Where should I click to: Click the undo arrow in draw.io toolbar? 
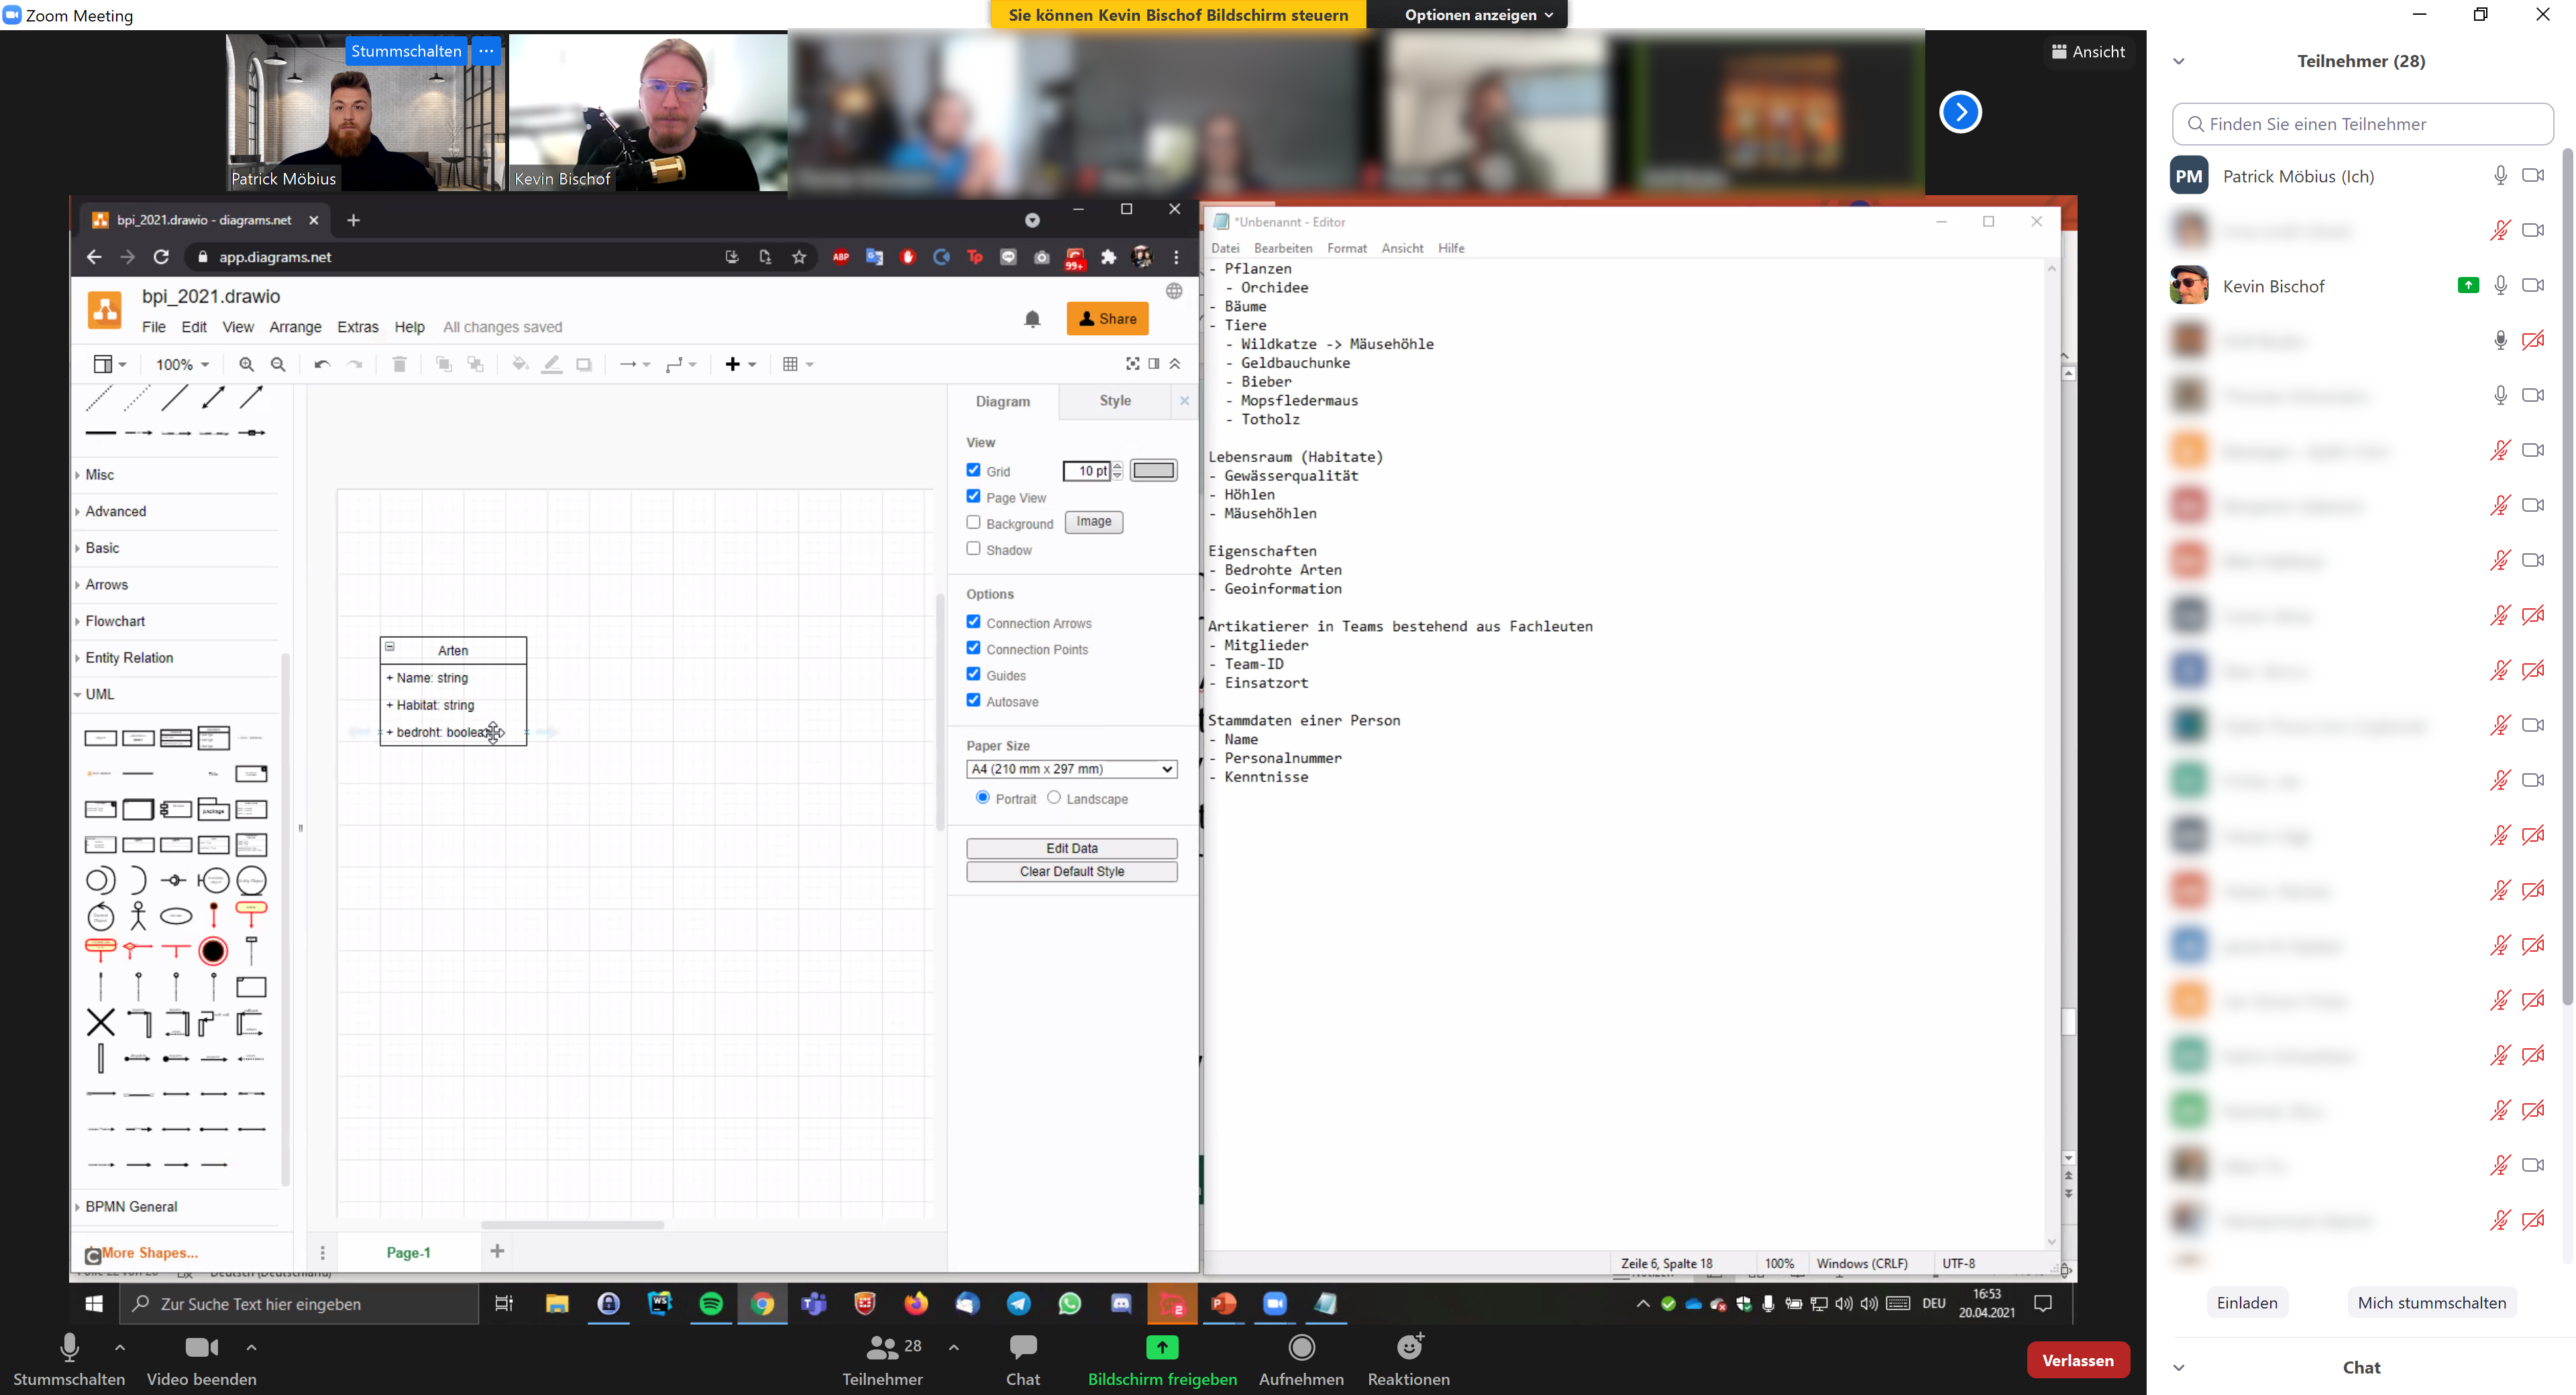321,364
